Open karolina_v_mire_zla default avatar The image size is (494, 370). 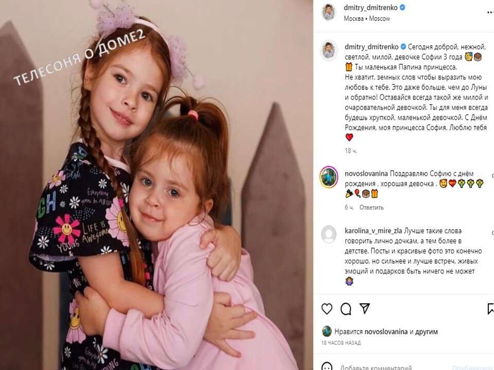coord(329,234)
